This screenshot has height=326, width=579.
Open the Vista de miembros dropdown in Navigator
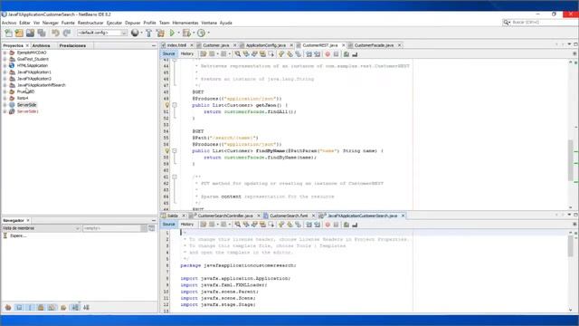coord(41,228)
